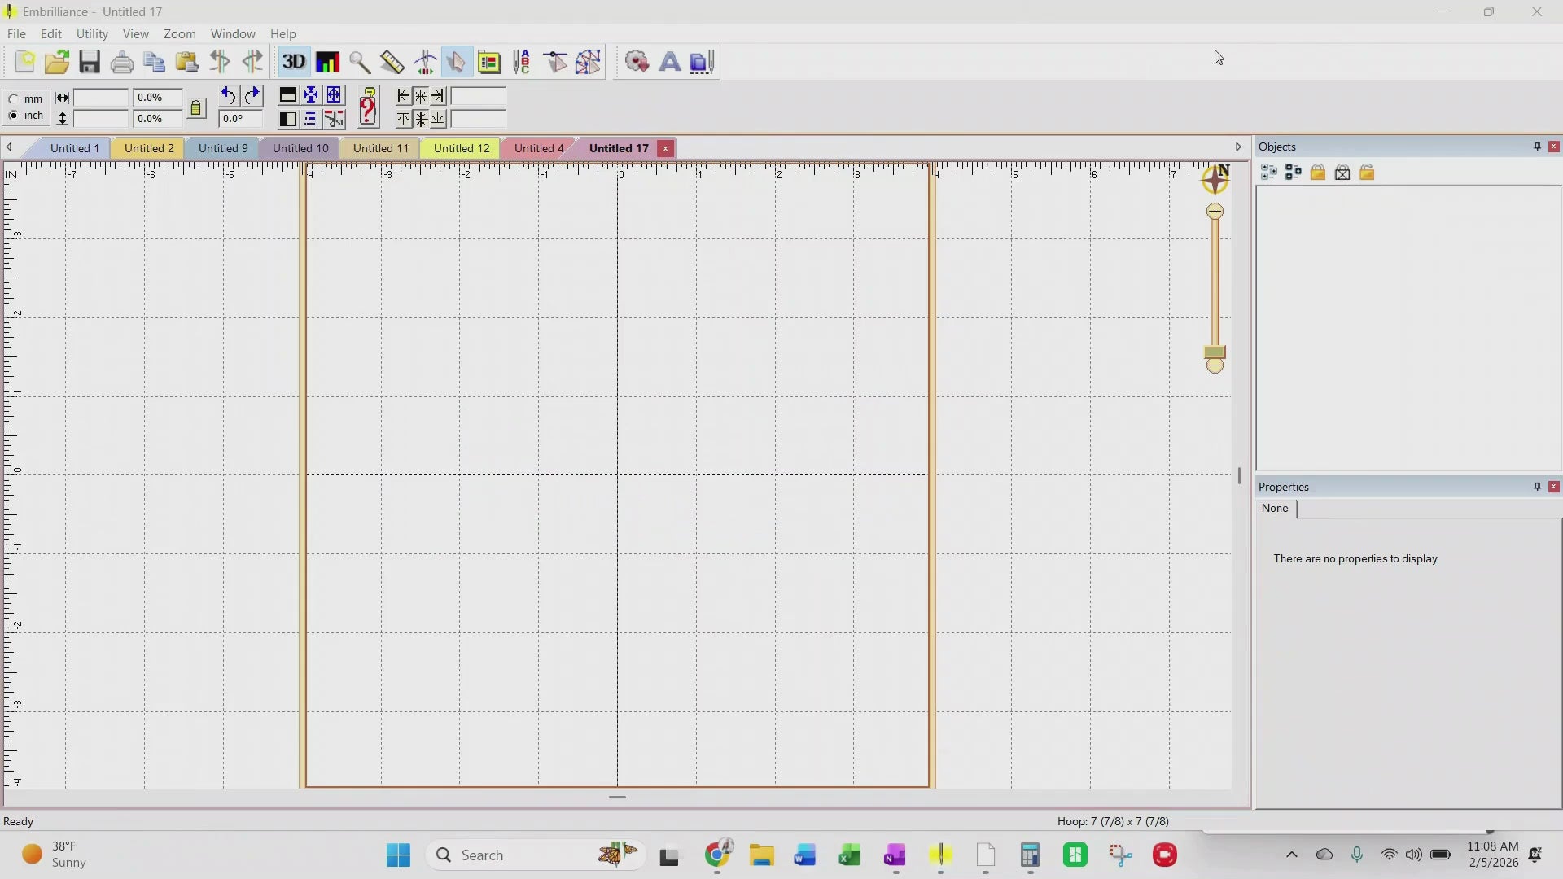Click the merge stitch file gear icon
Viewport: 1563px width, 879px height.
point(637,62)
